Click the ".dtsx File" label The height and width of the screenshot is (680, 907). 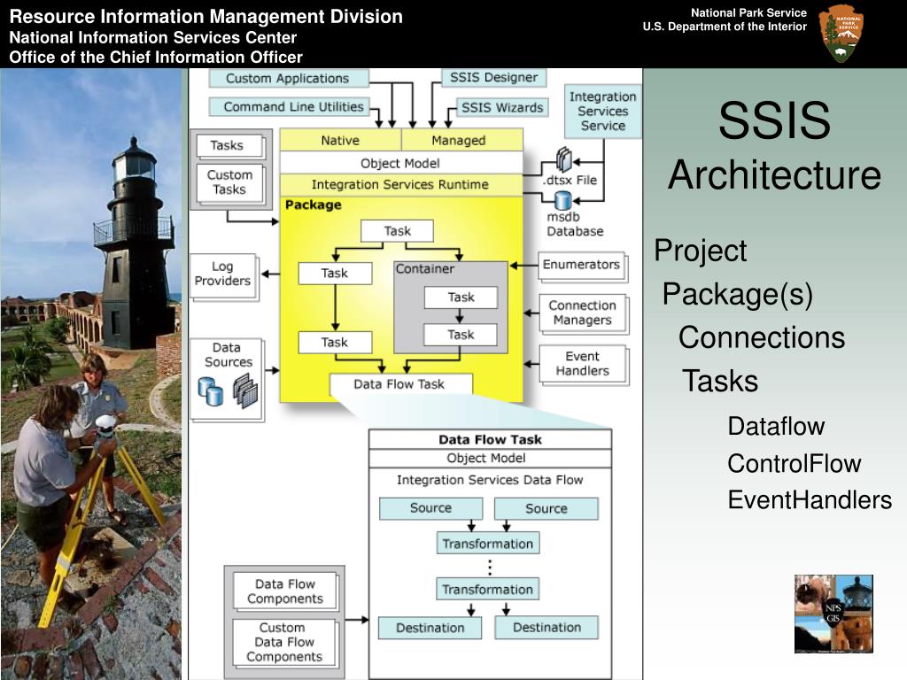click(x=570, y=180)
